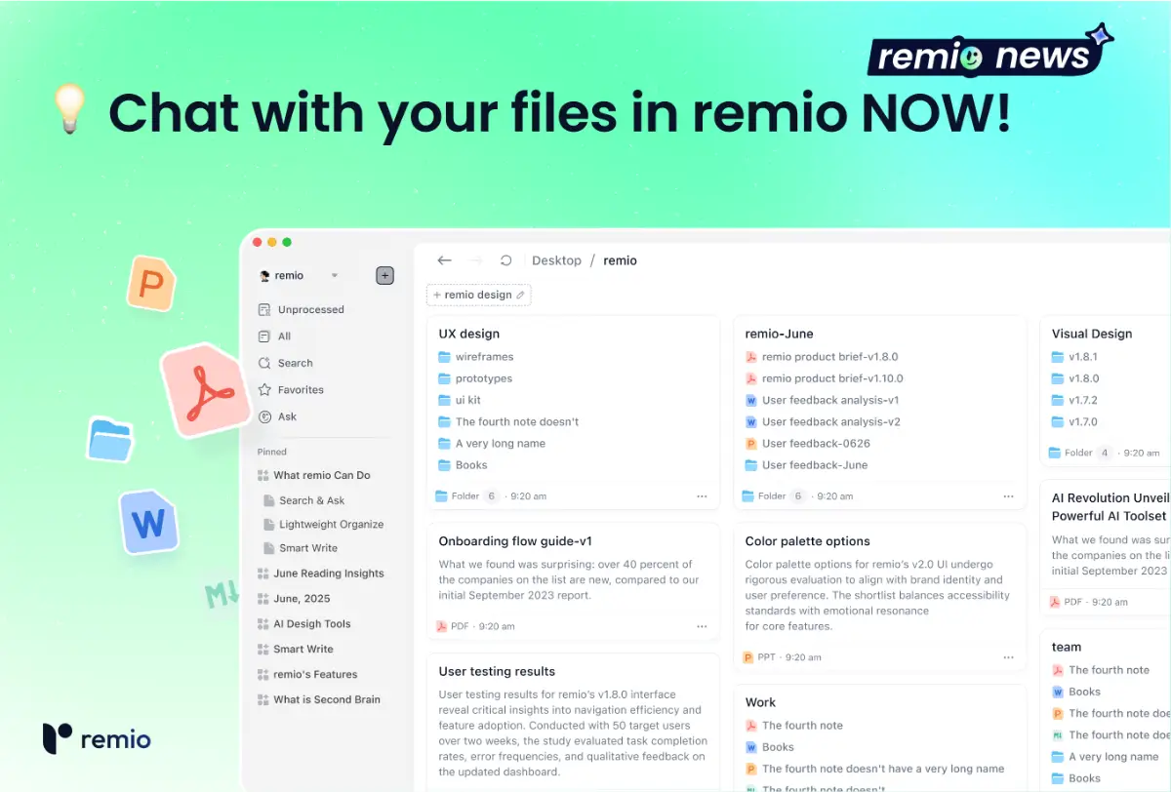Open the User feedback-June folder
Screen dimensions: 1171x792
815,465
